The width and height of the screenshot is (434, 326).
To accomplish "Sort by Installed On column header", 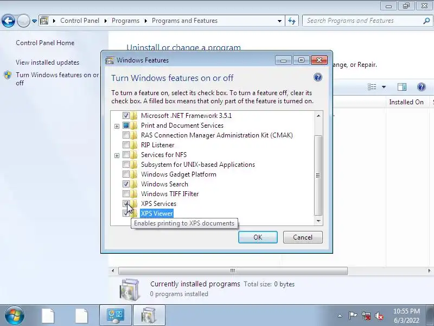I will click(x=406, y=102).
